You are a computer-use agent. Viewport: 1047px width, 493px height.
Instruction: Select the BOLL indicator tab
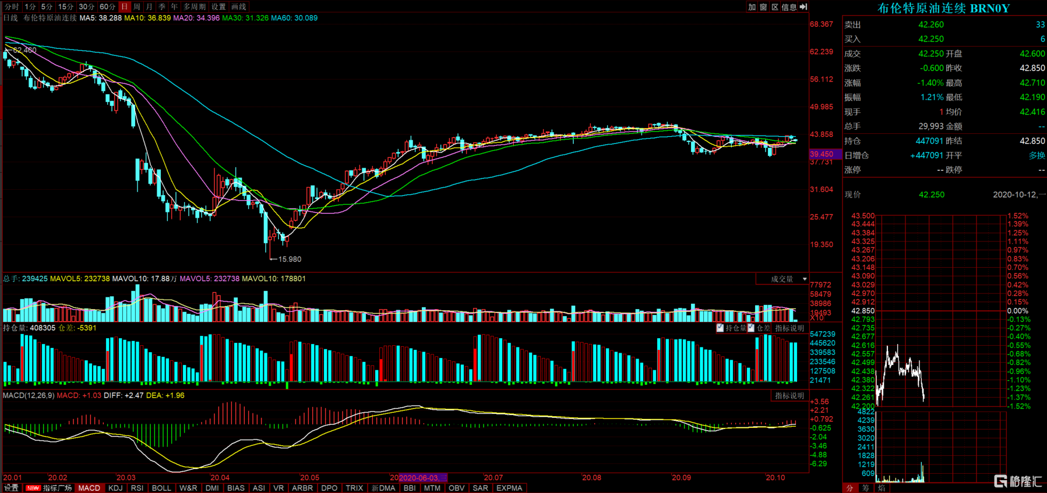point(161,488)
